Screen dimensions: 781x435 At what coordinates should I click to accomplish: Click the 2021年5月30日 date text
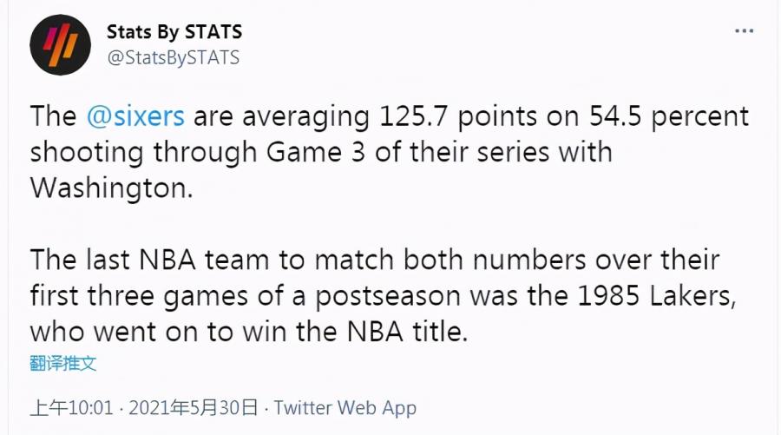tap(194, 407)
